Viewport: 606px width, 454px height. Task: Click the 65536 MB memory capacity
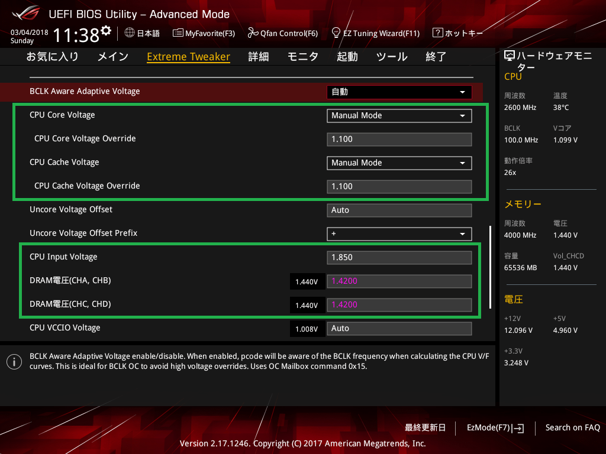pyautogui.click(x=521, y=268)
